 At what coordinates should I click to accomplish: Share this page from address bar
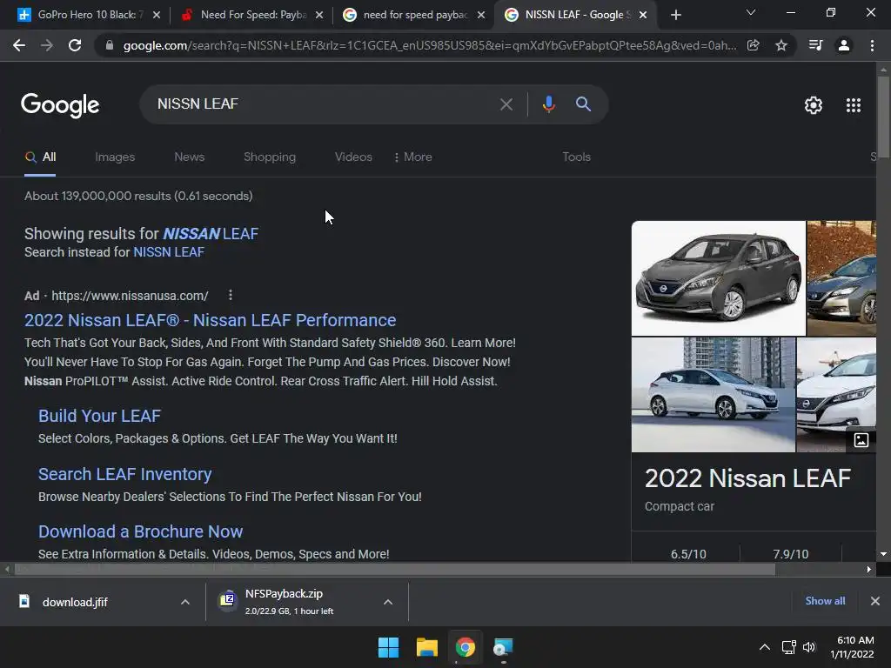(x=754, y=45)
